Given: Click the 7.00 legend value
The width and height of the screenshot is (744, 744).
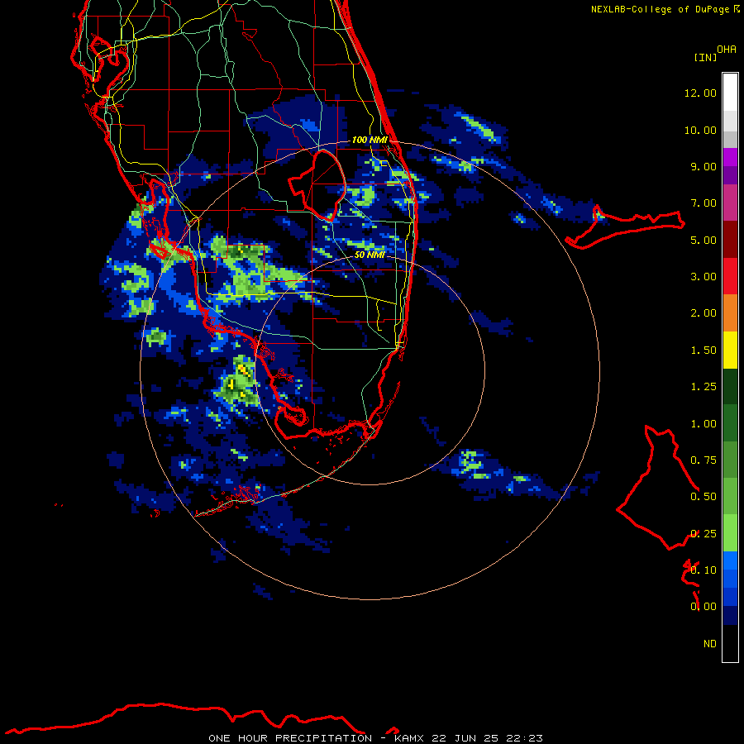Looking at the screenshot, I should (x=703, y=203).
